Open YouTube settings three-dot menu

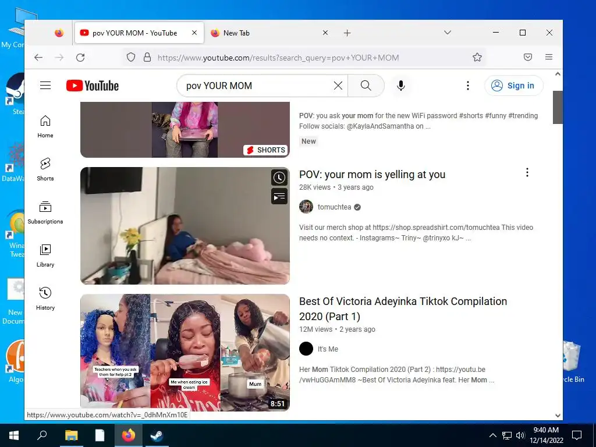click(x=468, y=86)
